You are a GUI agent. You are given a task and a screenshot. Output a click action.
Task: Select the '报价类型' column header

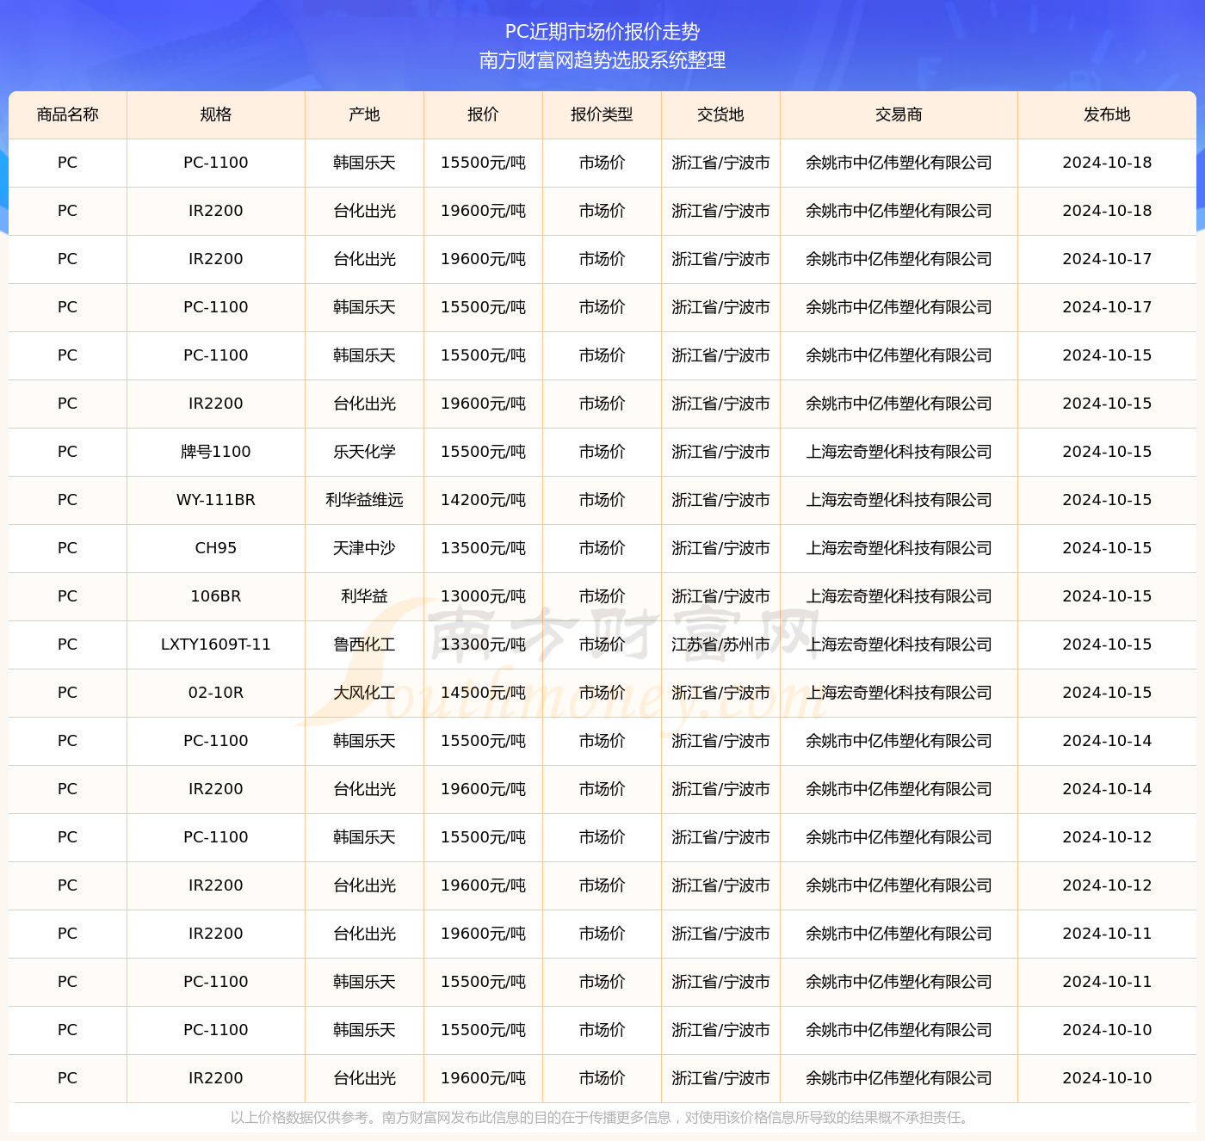pyautogui.click(x=602, y=114)
